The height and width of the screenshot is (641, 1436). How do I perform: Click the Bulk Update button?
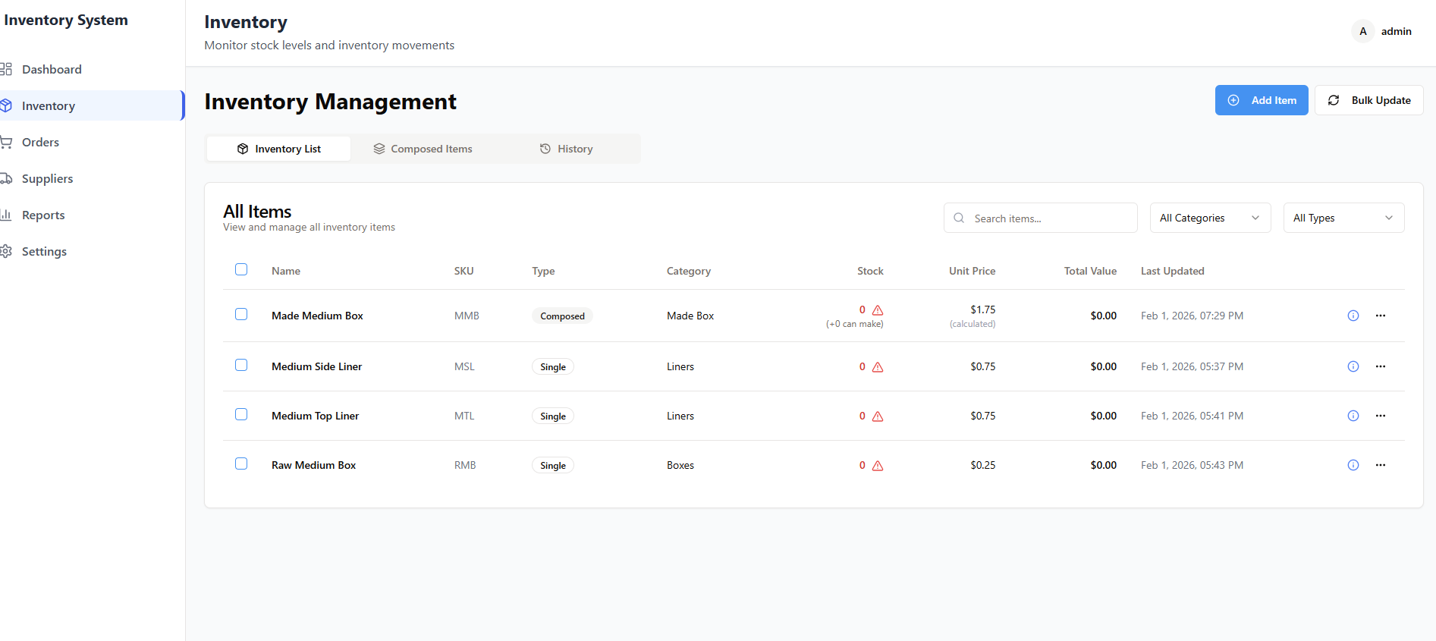1368,100
